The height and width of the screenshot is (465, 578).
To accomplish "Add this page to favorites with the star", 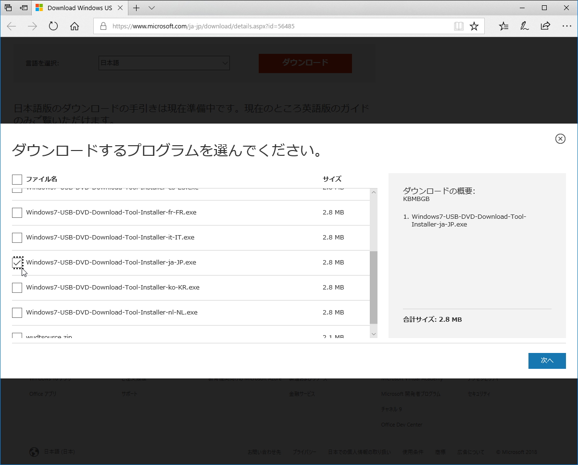I will click(x=475, y=26).
